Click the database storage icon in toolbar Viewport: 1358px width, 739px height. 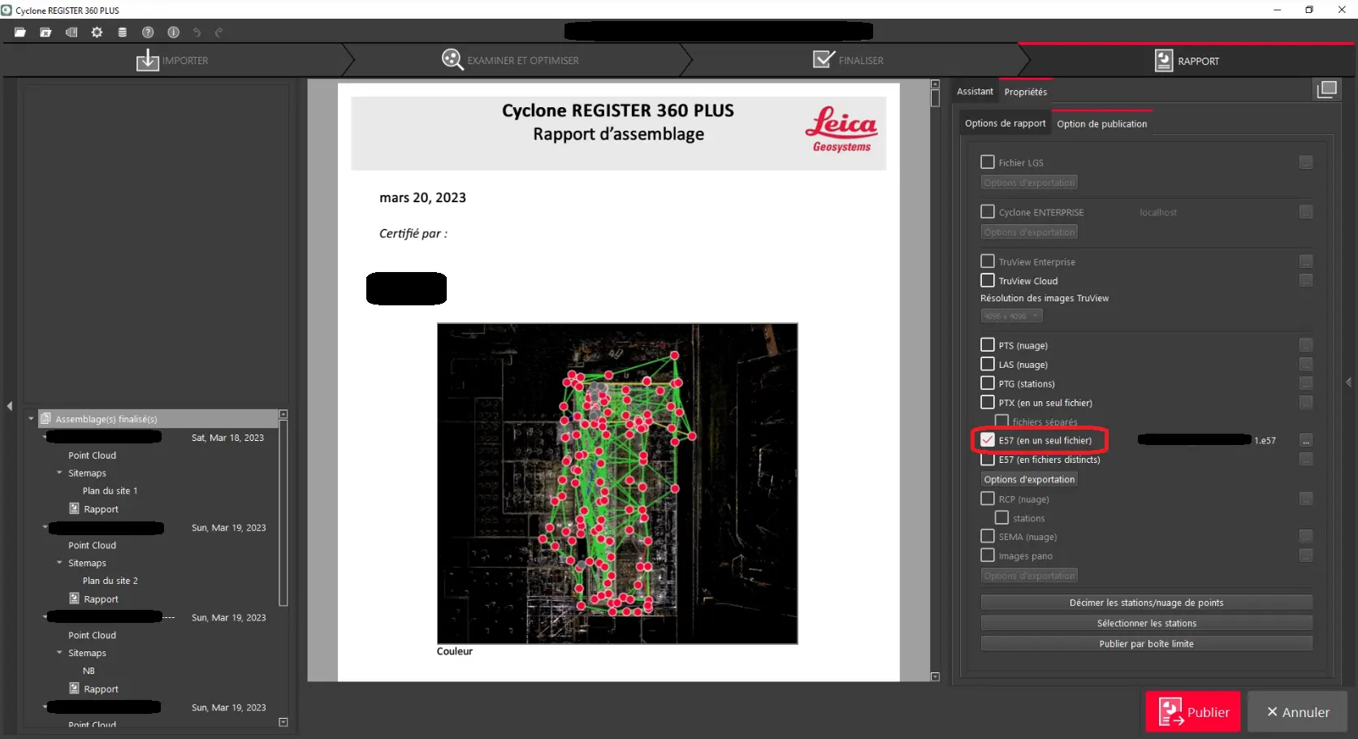tap(122, 32)
